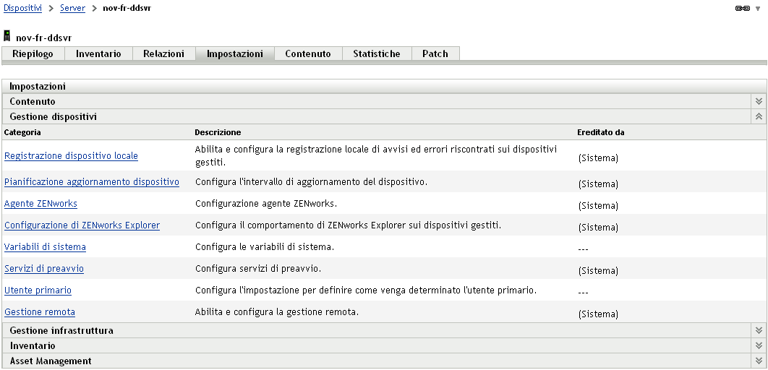Viewport: 768px width, 370px height.
Task: Click Pianificazione aggiornamento dispositivo link
Action: point(92,182)
